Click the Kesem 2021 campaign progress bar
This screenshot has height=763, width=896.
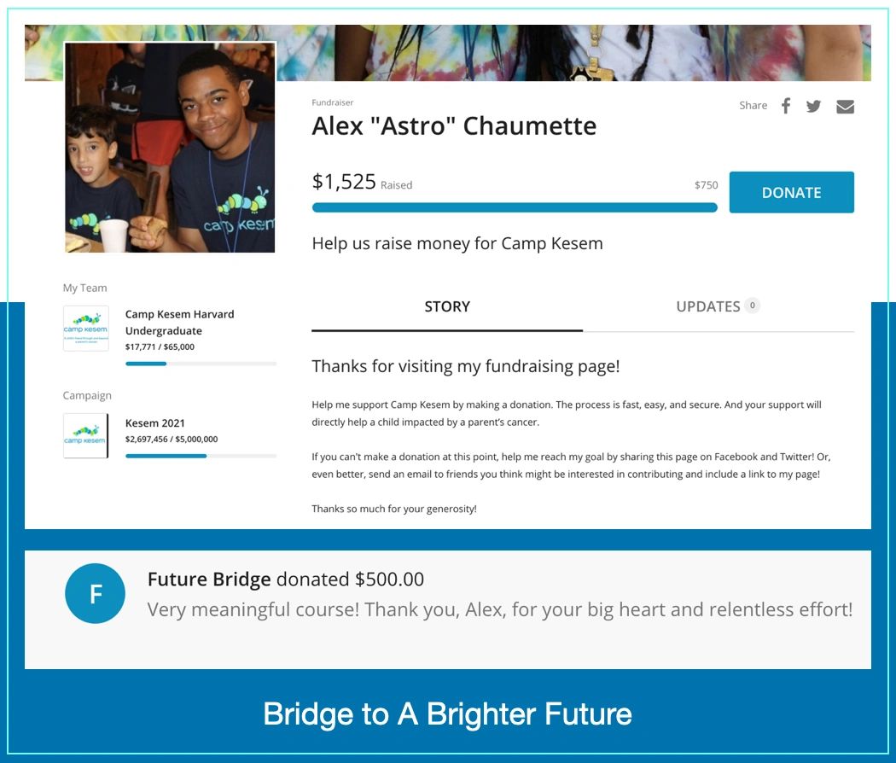pyautogui.click(x=201, y=456)
